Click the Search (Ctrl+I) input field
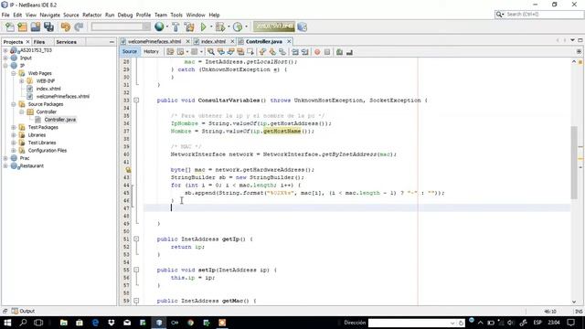585x329 pixels. point(544,15)
